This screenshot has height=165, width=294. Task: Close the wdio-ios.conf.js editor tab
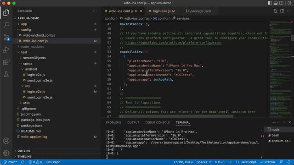click(141, 11)
